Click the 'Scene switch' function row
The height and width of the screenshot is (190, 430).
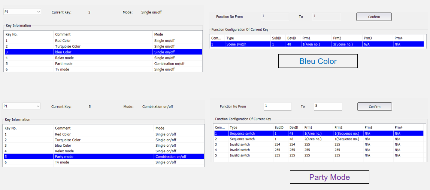[x=317, y=44]
